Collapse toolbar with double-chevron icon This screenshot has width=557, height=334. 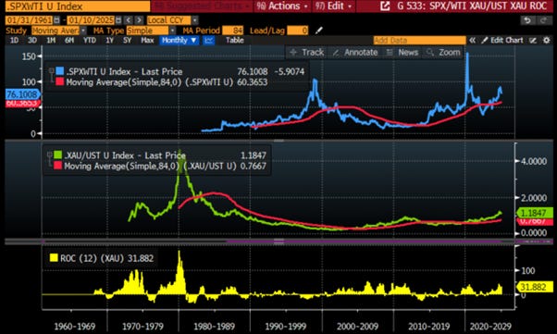[x=472, y=40]
